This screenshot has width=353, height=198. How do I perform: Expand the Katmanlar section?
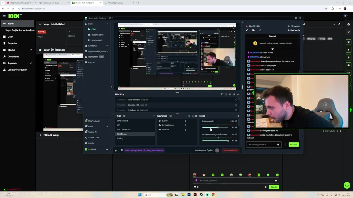pos(107,46)
